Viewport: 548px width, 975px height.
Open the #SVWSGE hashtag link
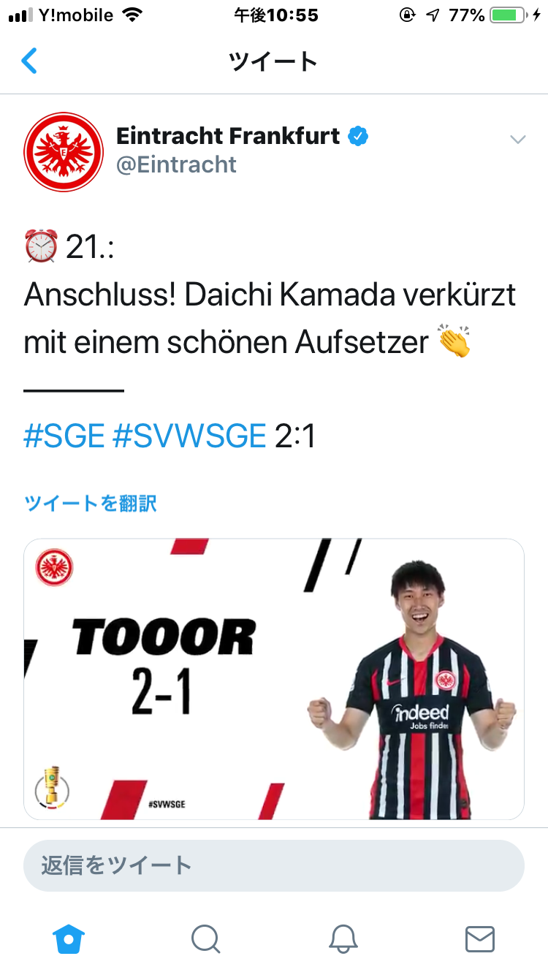point(189,436)
